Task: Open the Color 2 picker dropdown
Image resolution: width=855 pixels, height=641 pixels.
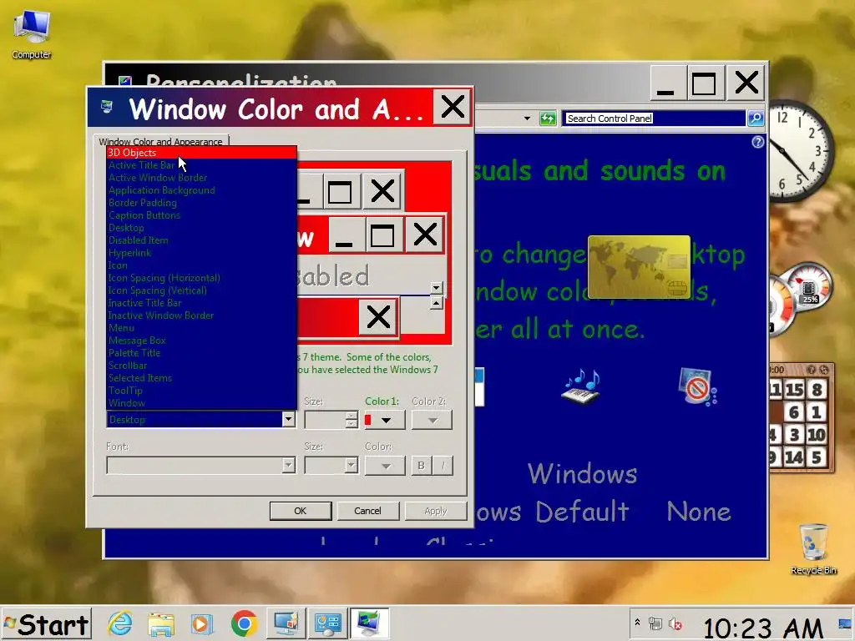Action: 432,421
